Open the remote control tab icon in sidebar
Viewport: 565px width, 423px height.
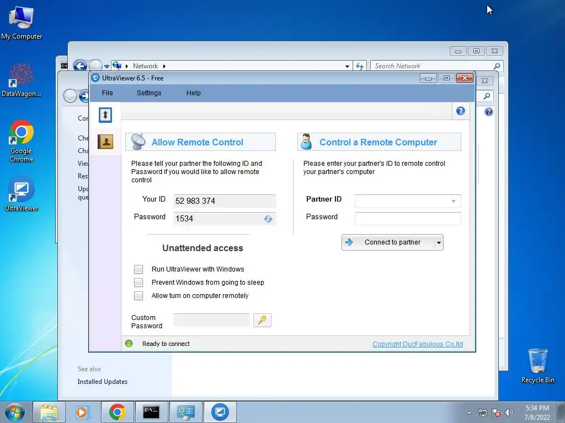coord(105,115)
